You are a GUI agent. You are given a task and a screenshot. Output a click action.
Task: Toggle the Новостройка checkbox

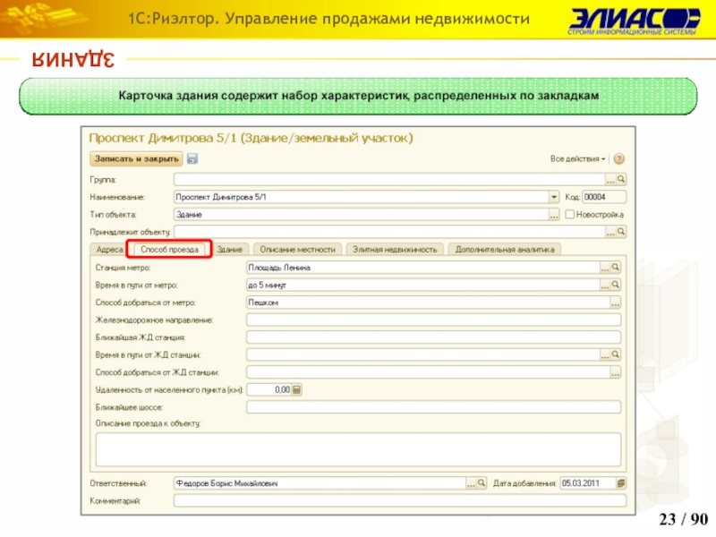(569, 215)
